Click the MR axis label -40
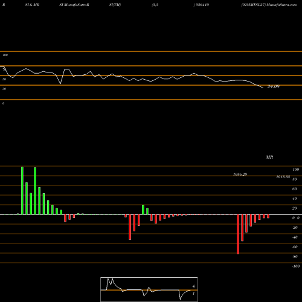302x302 pixels. pyautogui.click(x=295, y=237)
